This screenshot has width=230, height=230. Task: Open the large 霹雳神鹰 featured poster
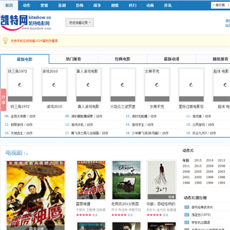pos(35,195)
